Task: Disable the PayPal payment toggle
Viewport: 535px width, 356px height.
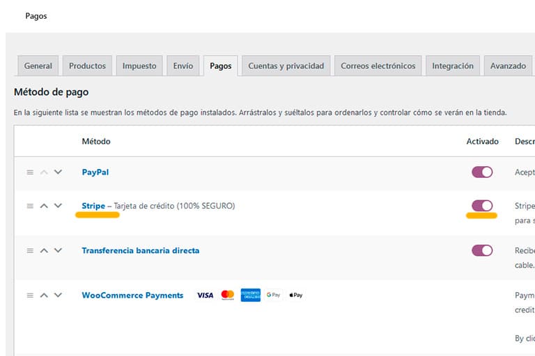Action: [482, 172]
